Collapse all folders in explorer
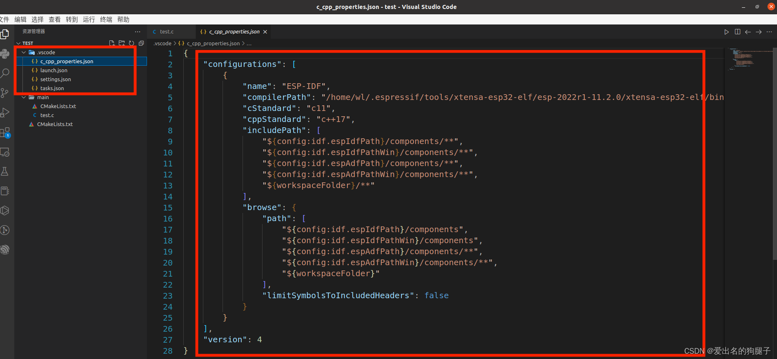The image size is (777, 359). click(x=141, y=43)
